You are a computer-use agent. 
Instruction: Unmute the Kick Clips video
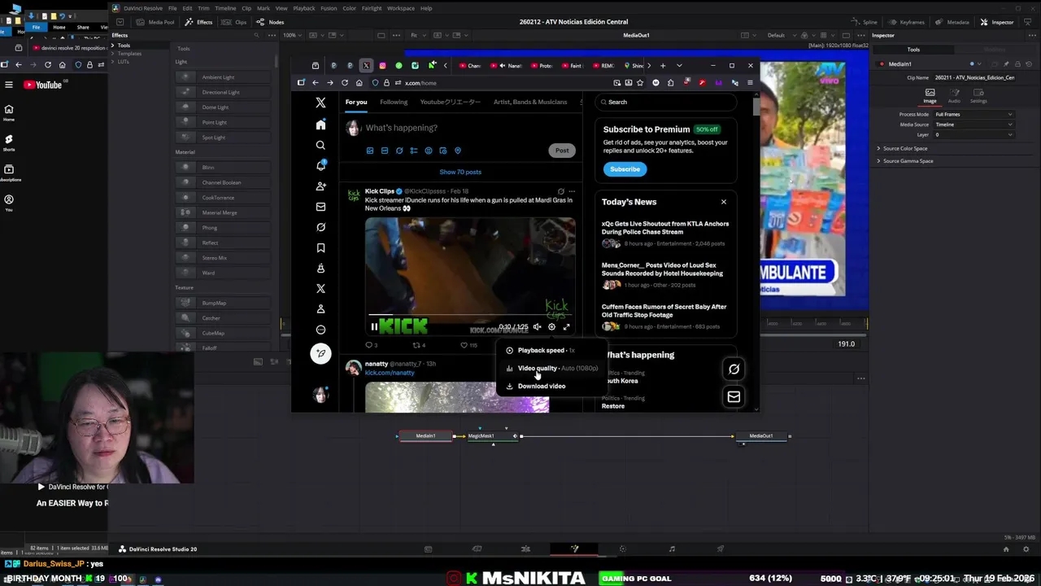(537, 327)
